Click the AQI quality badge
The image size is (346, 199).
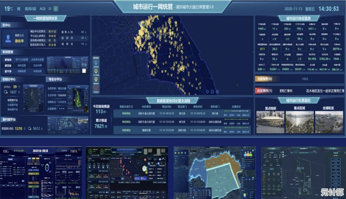tap(56, 8)
